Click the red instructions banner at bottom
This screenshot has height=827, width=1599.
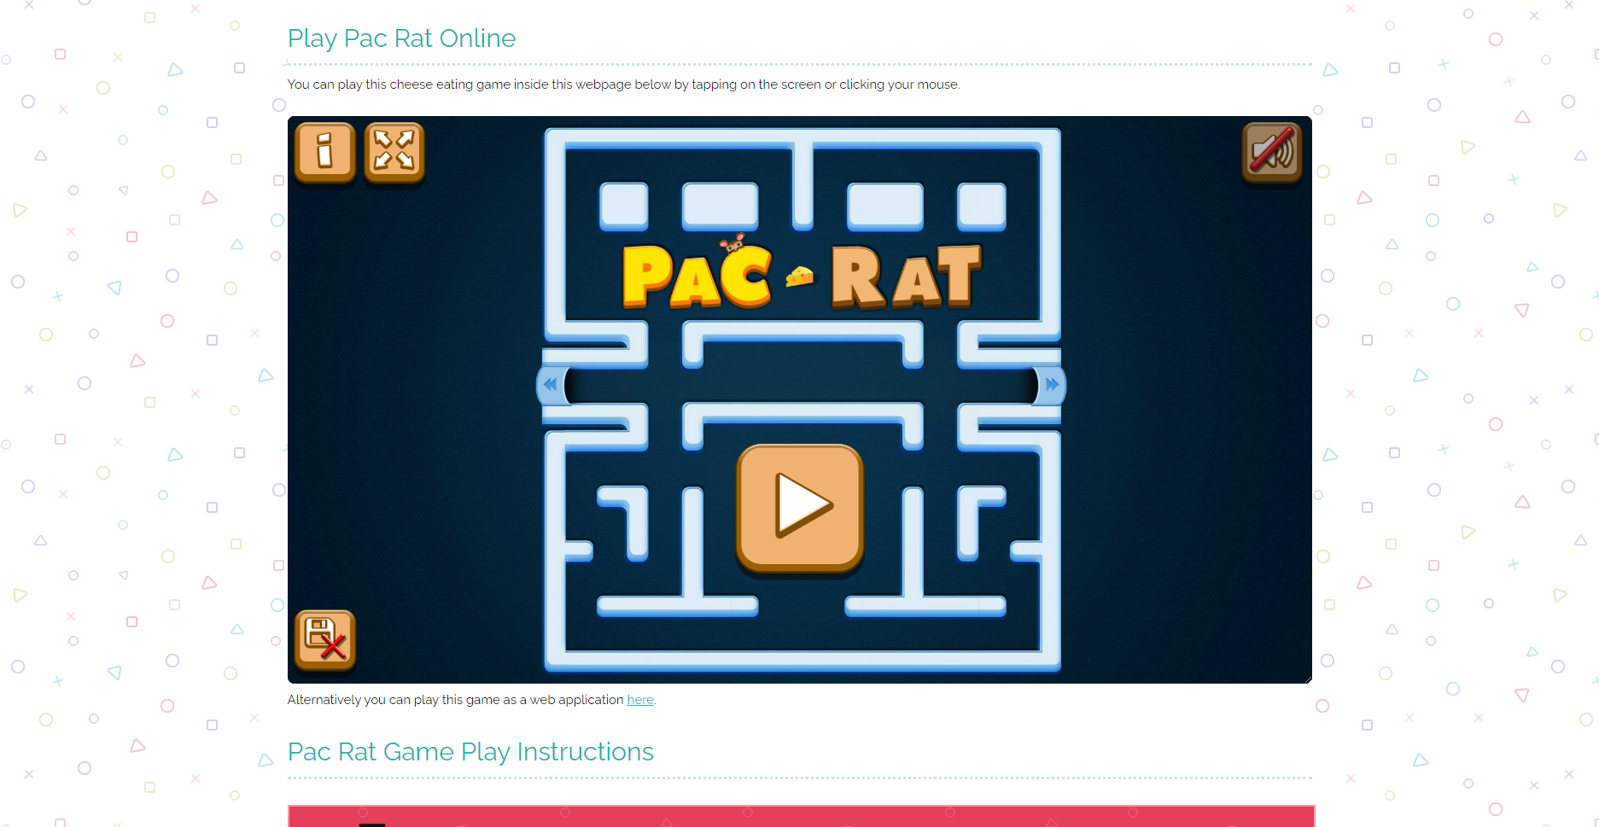801,816
